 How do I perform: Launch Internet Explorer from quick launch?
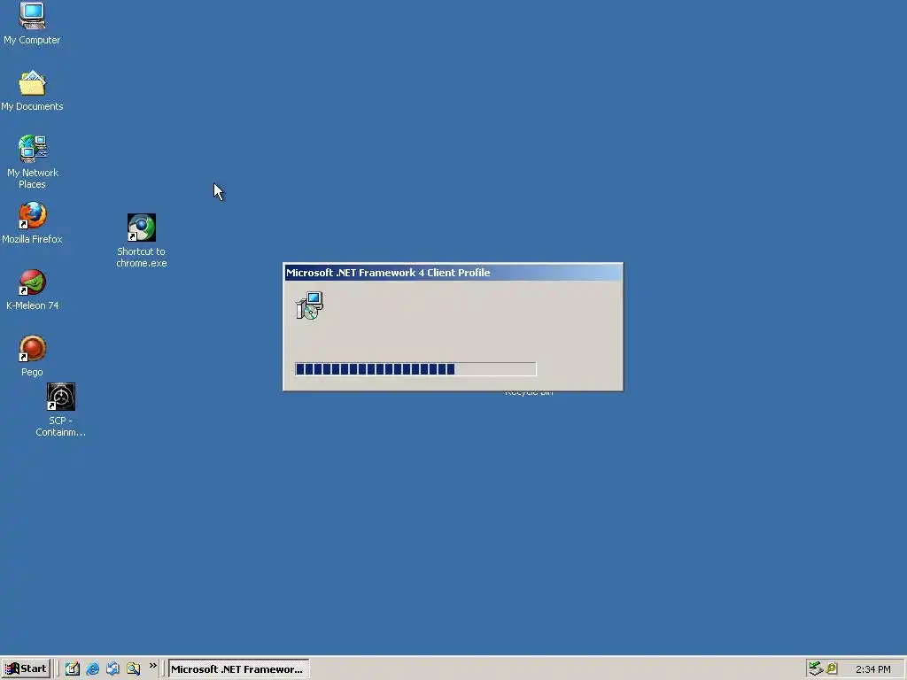pyautogui.click(x=92, y=668)
